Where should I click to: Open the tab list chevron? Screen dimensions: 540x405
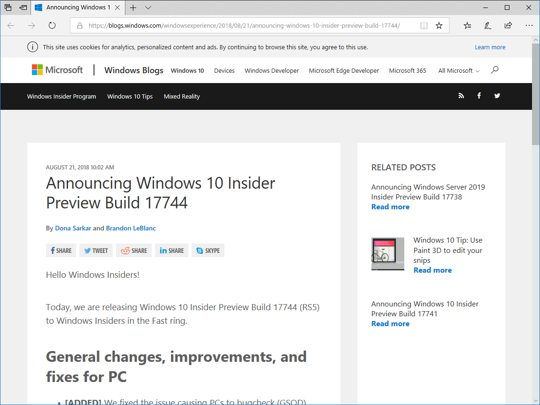(x=148, y=8)
